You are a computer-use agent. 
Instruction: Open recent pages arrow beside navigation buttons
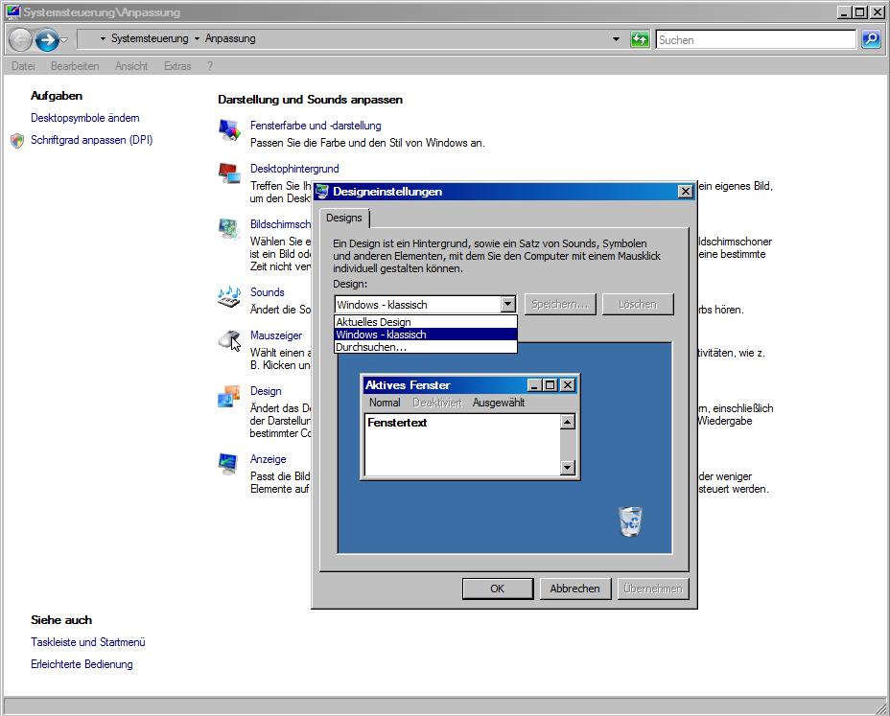63,39
